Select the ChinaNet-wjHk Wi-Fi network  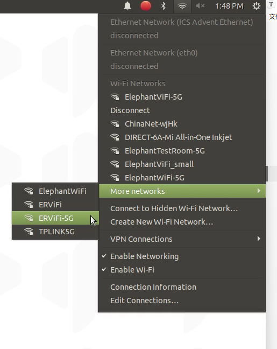click(x=182, y=124)
